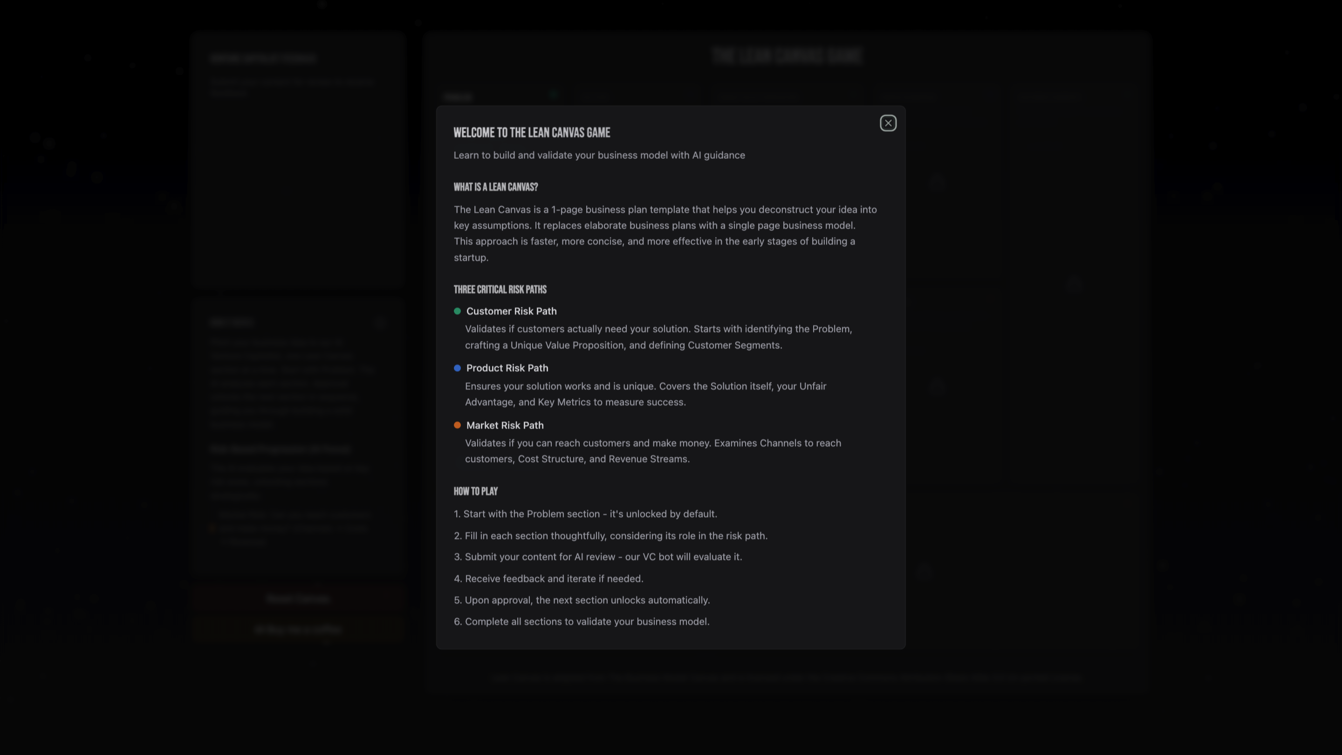Image resolution: width=1342 pixels, height=755 pixels.
Task: Click the dimmed Reset Canvas button
Action: click(297, 598)
